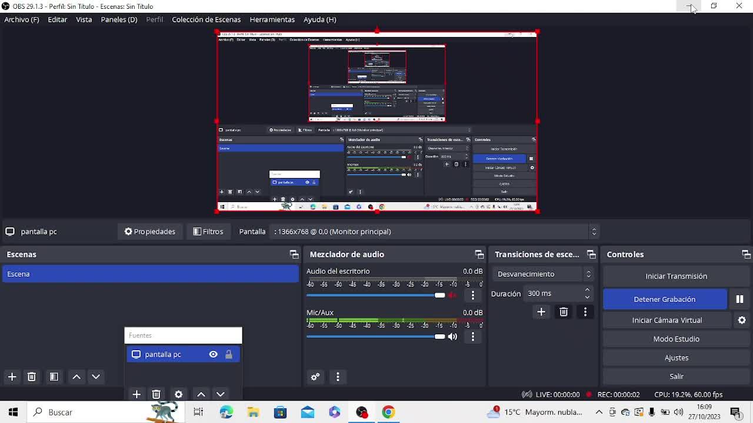Delete the selected scene using the trash icon
Viewport: 753px width, 423px height.
click(32, 377)
